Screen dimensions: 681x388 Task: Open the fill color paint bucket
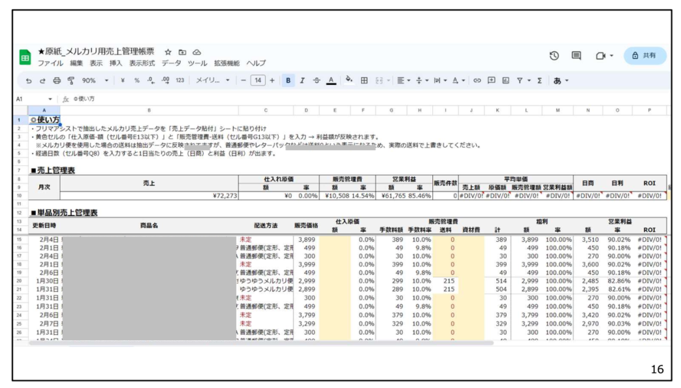348,80
